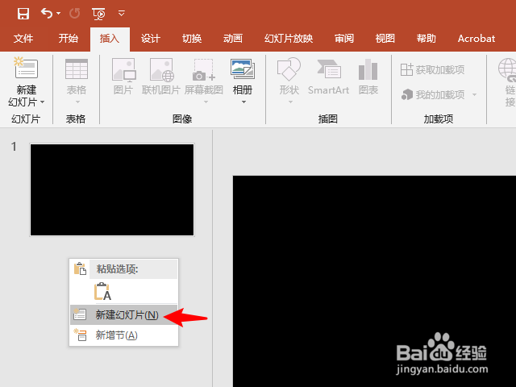Expand the 表格 dropdown arrow
Viewport: 516px width, 387px height.
[x=77, y=102]
